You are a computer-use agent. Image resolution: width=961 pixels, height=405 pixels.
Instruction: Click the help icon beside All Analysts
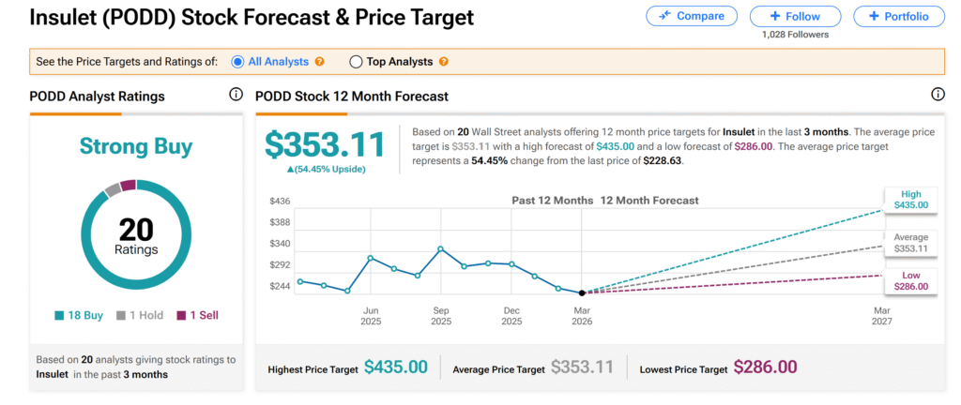(x=320, y=62)
